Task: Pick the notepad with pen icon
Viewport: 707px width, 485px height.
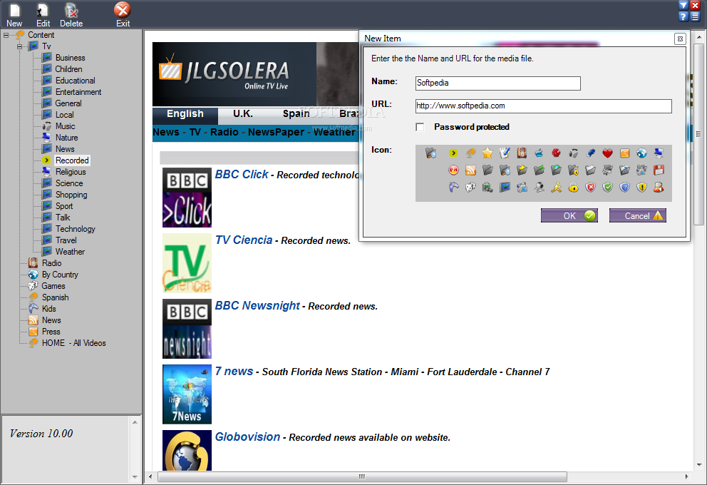Action: (505, 153)
